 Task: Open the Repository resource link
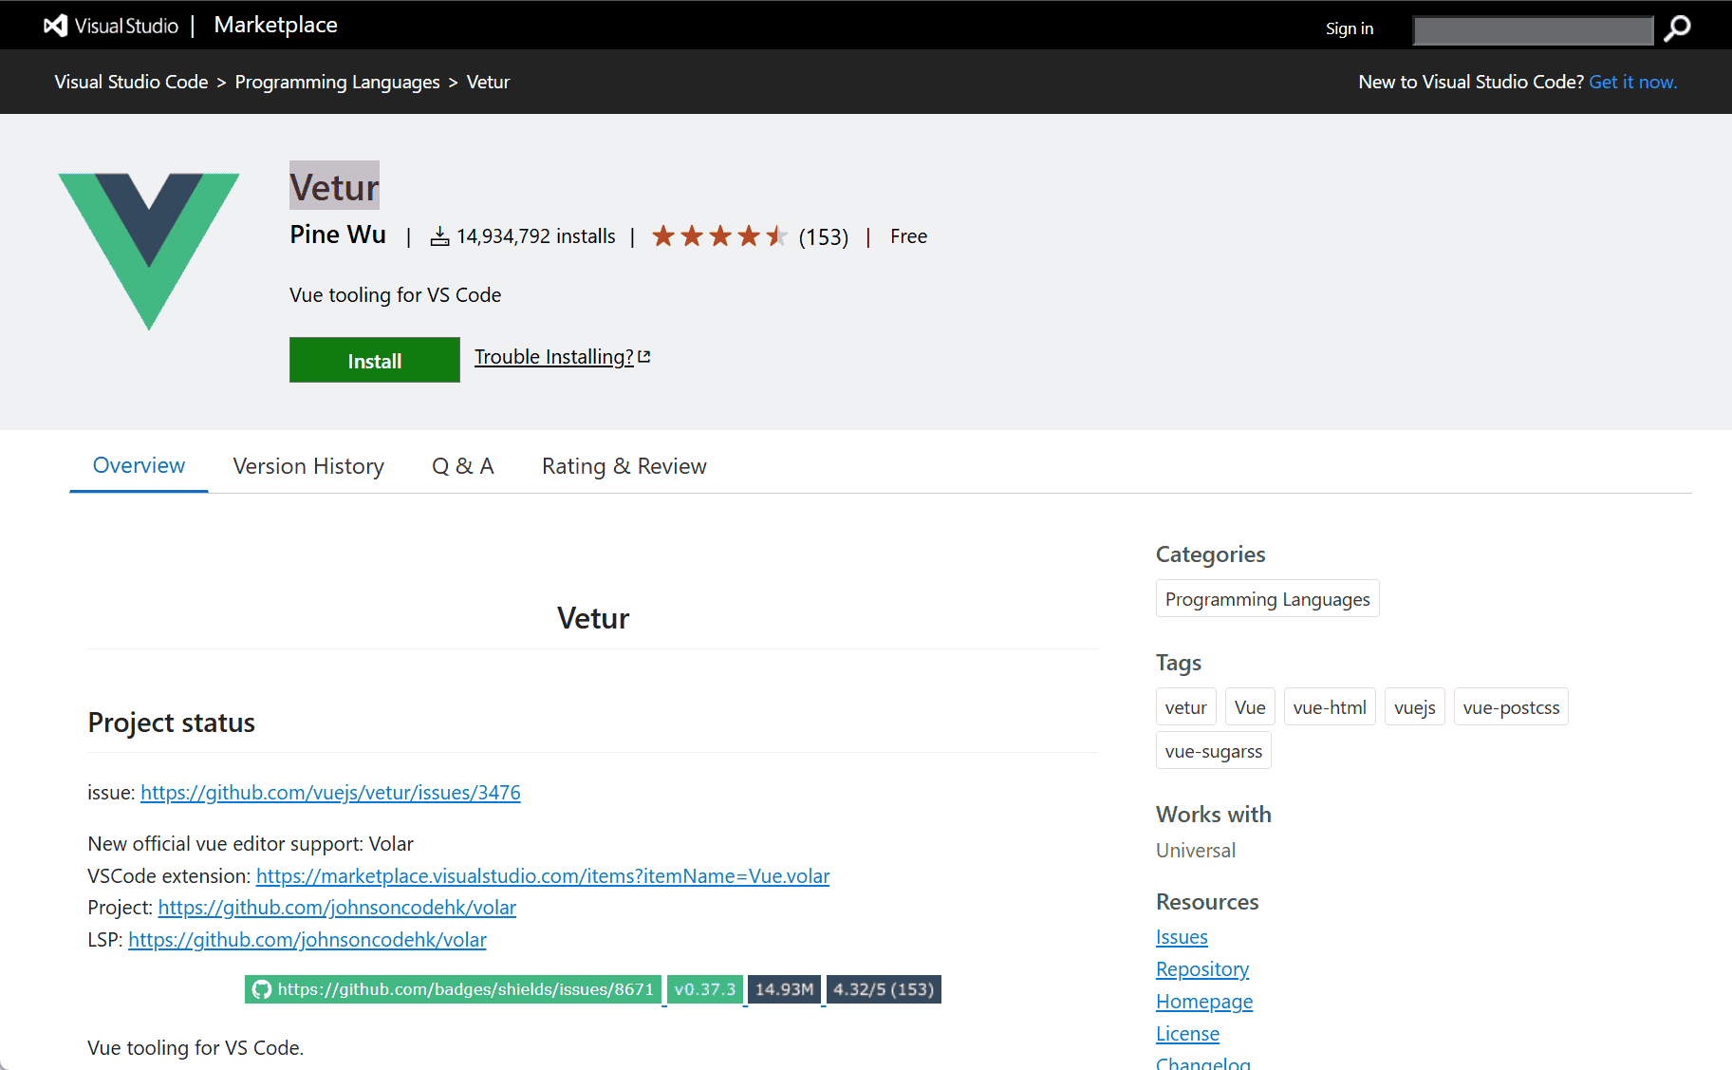1201,969
